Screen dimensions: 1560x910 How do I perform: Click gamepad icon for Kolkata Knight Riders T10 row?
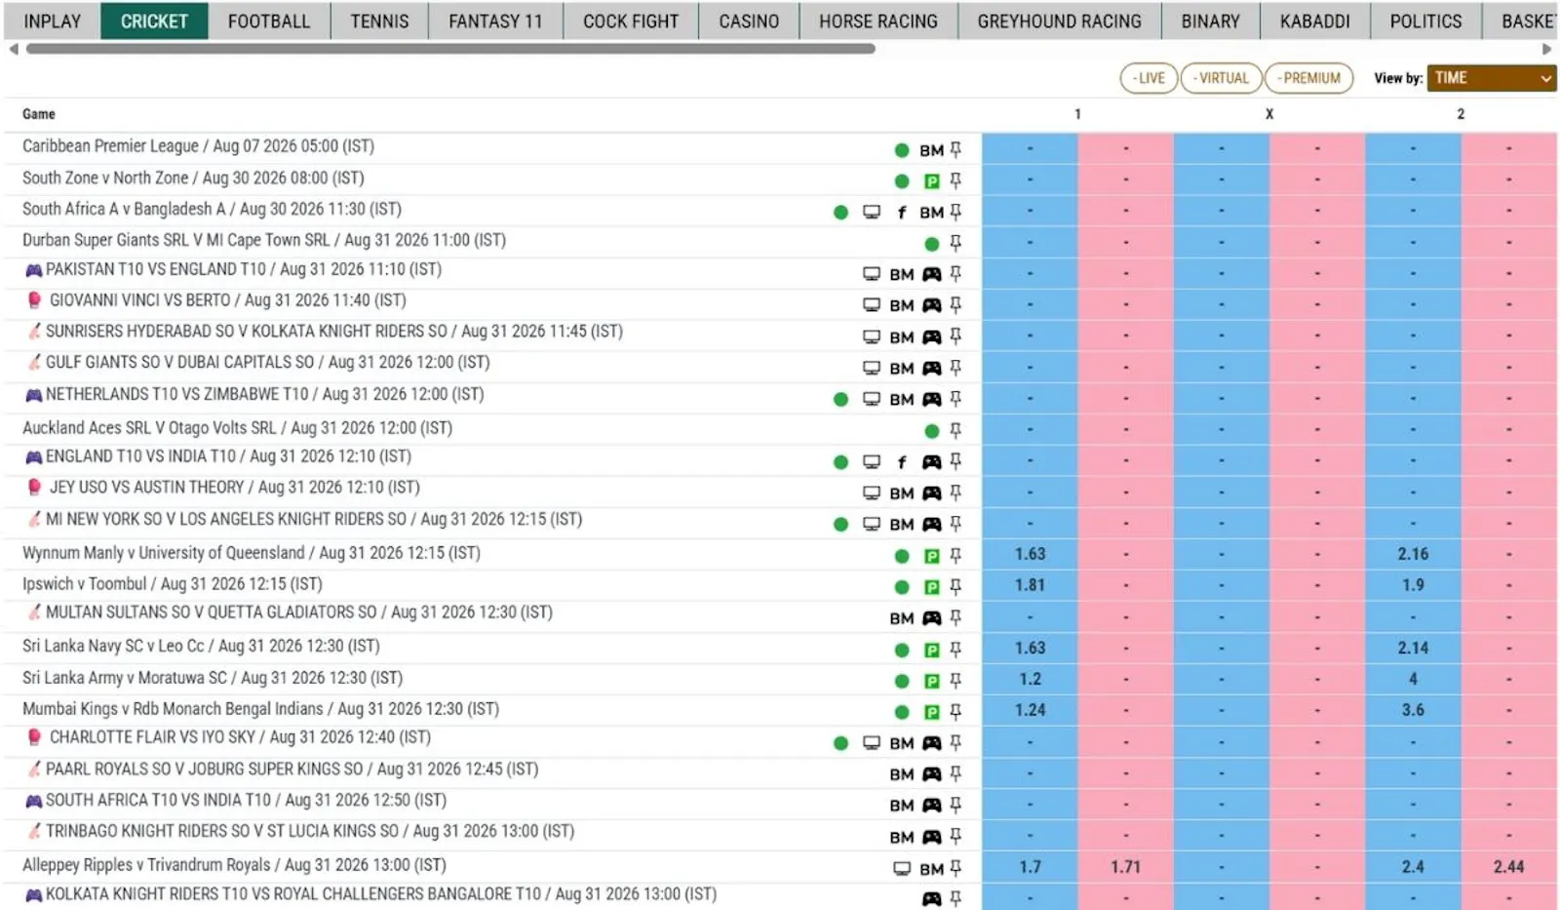932,898
